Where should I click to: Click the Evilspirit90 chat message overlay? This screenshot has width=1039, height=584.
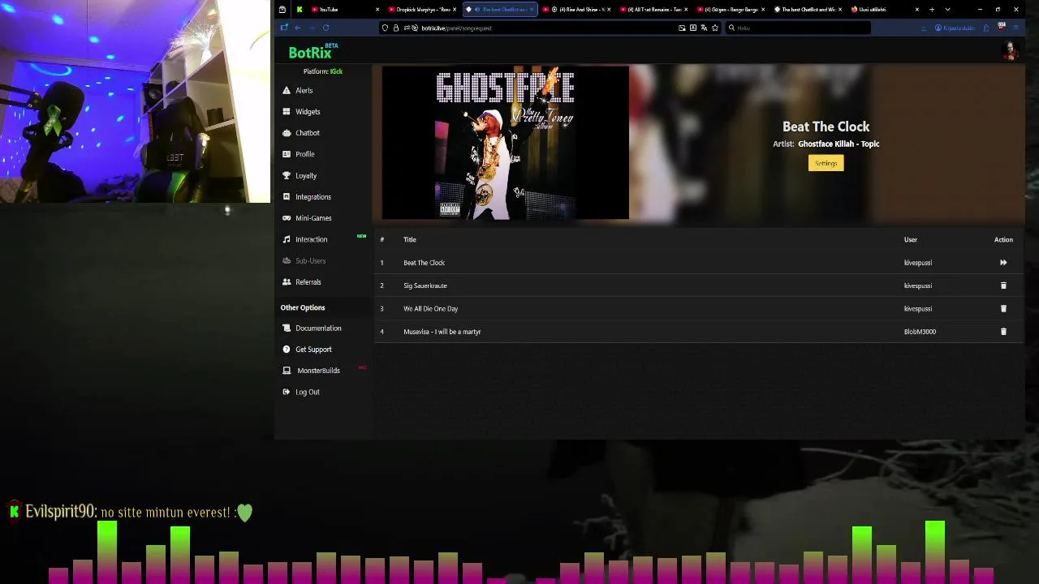pos(131,512)
